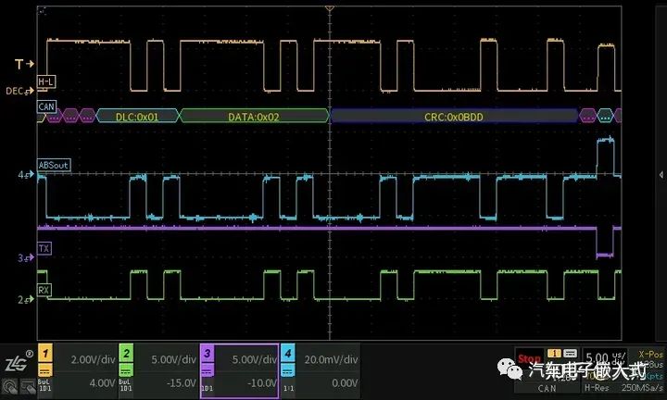667x400 pixels.
Task: Click the first purple decode packet after CAN label
Action: pyautogui.click(x=55, y=116)
